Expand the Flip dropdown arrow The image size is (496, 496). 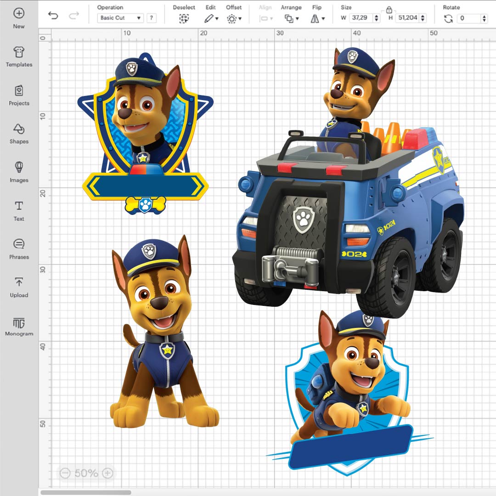point(323,19)
